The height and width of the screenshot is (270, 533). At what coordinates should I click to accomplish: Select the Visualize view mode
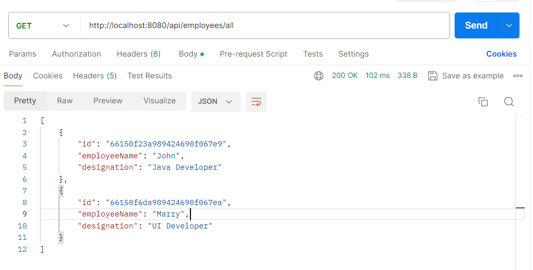[159, 101]
